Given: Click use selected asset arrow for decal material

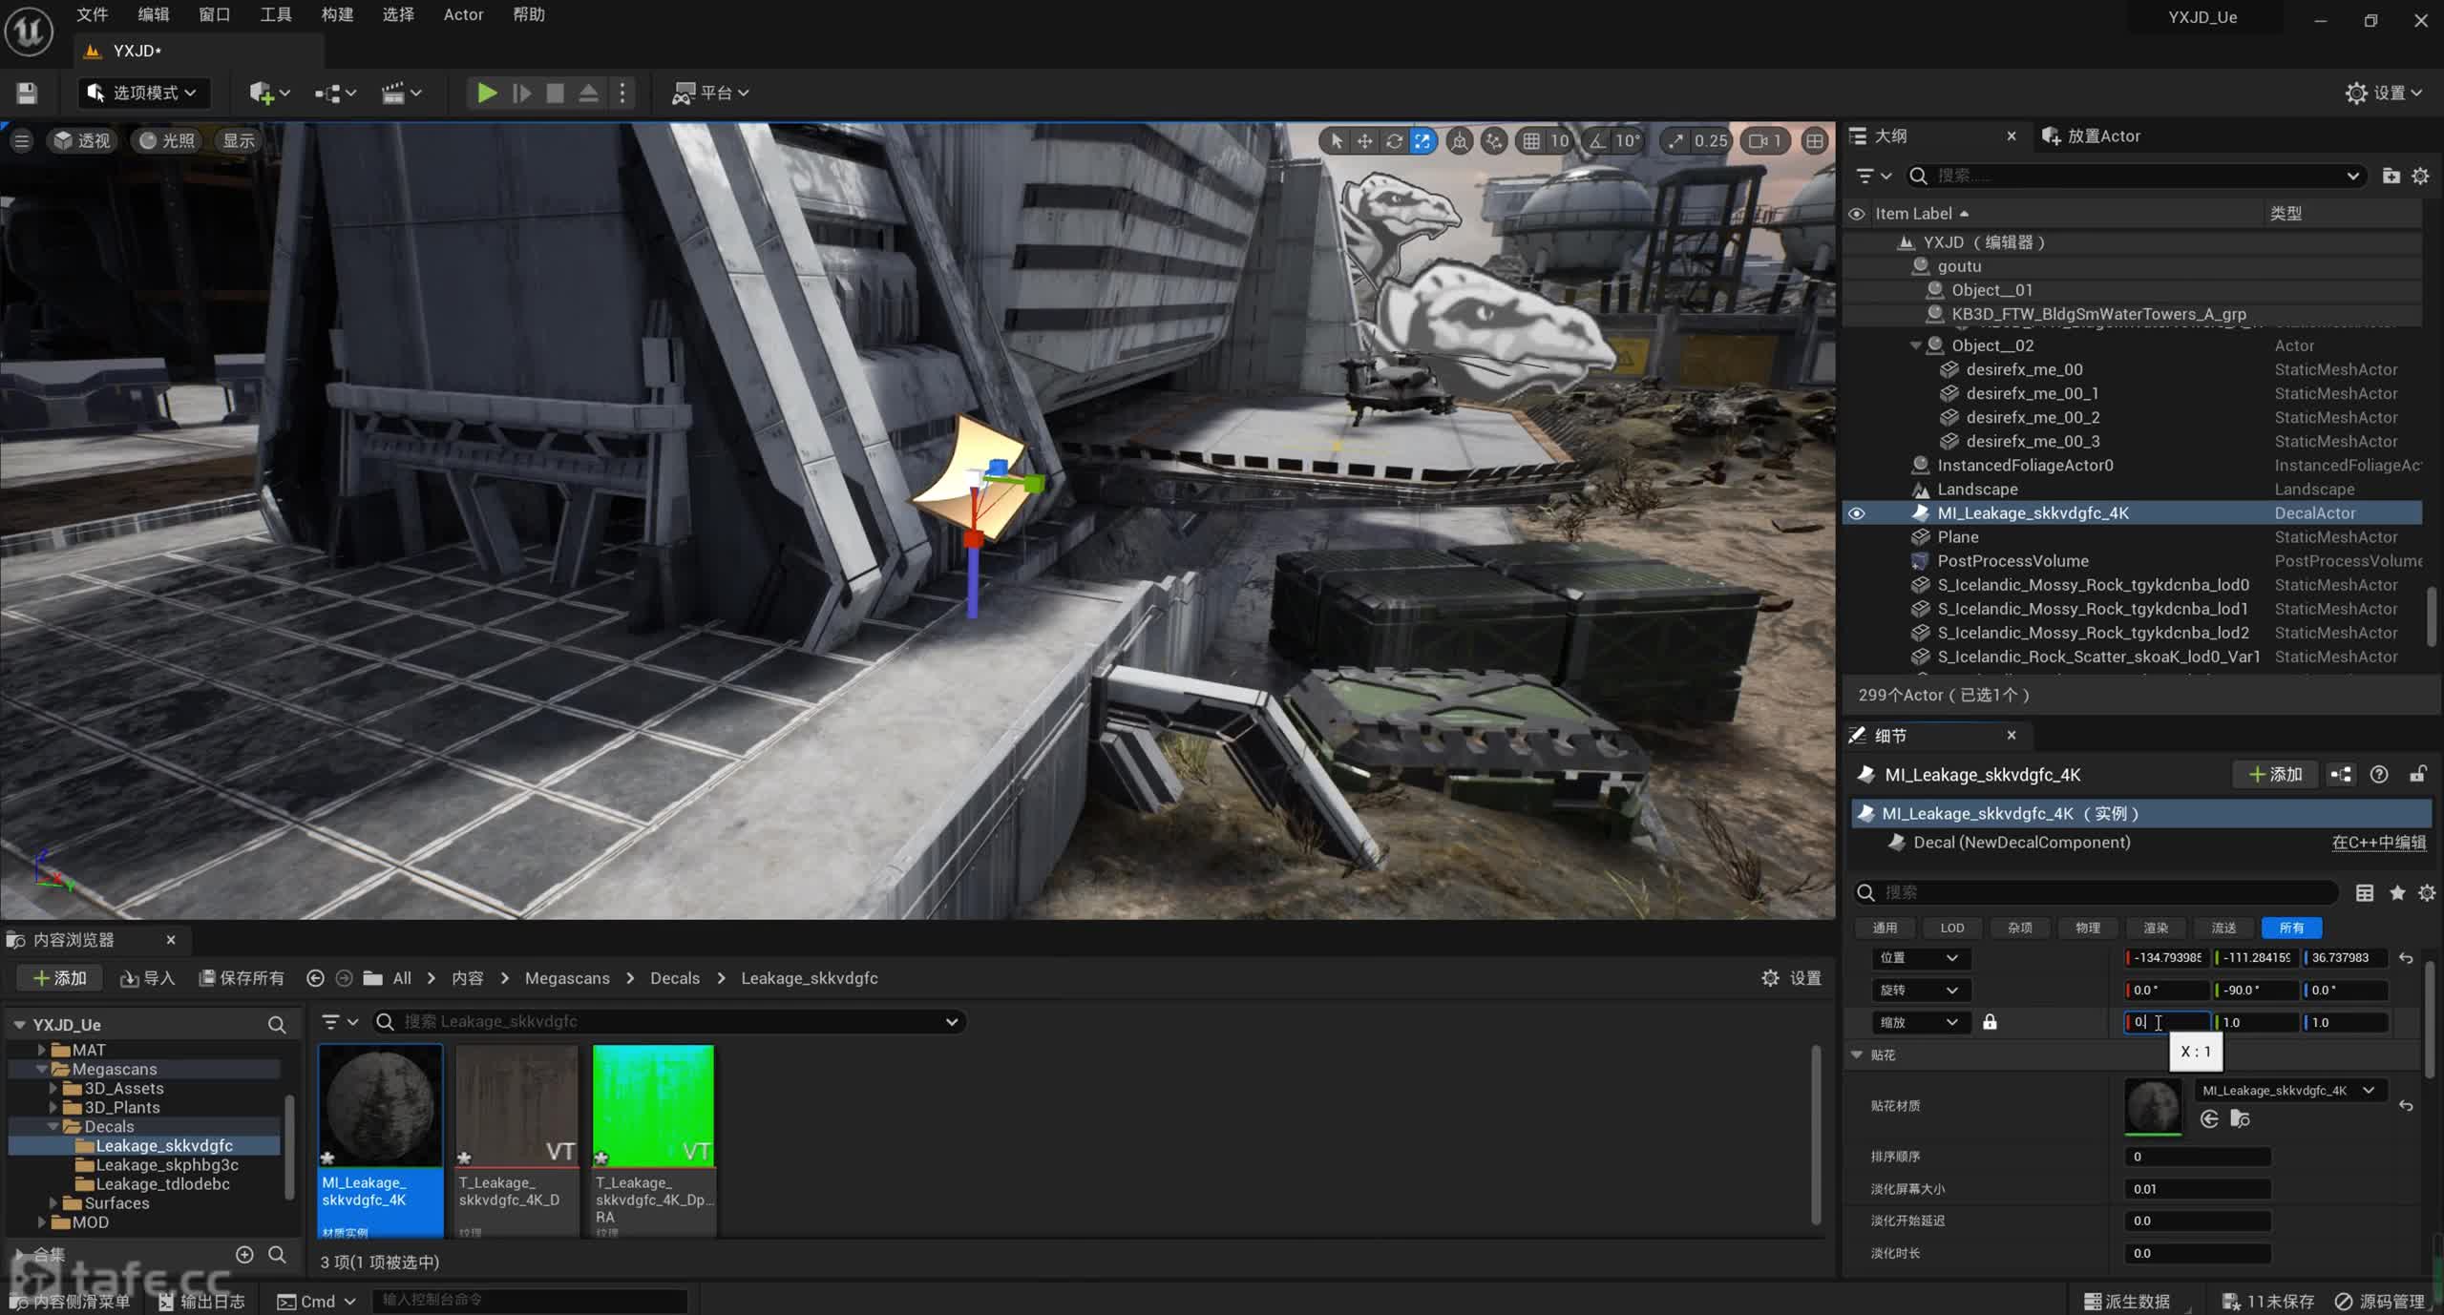Looking at the screenshot, I should click(x=2209, y=1119).
